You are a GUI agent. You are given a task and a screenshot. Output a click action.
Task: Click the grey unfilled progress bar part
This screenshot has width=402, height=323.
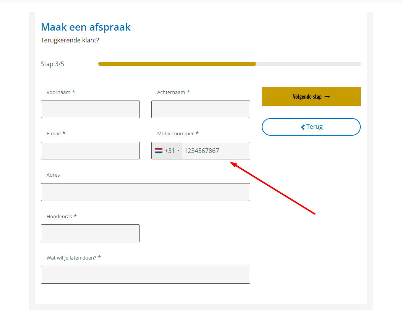[x=308, y=64]
